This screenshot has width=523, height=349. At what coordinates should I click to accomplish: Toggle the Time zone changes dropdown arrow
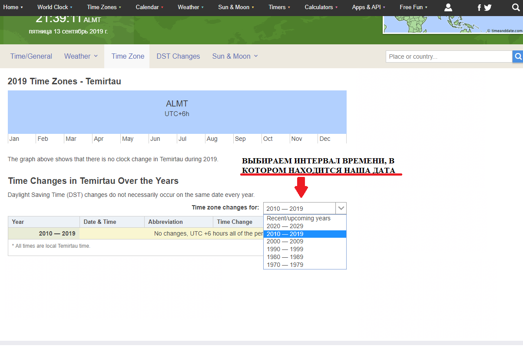pyautogui.click(x=341, y=208)
